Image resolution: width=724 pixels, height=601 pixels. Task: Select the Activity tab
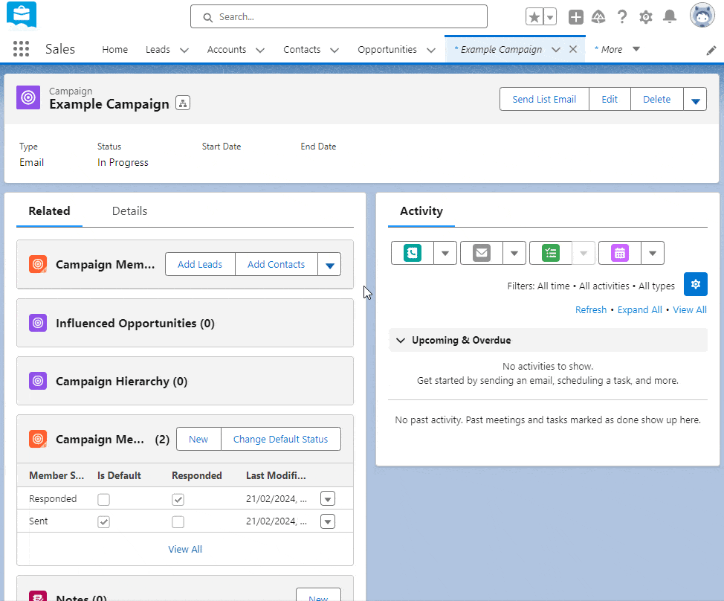421,211
